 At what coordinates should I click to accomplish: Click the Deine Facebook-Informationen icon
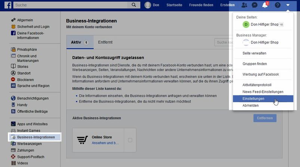tap(13, 33)
